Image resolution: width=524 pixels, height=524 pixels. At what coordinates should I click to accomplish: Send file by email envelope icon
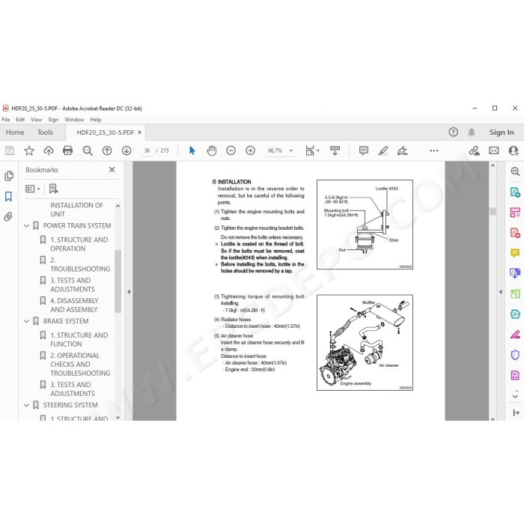pyautogui.click(x=493, y=150)
